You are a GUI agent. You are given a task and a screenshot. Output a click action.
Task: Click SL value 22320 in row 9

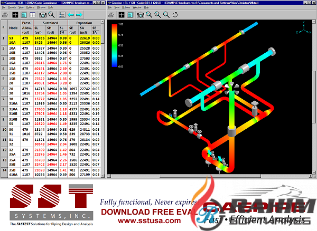click(x=40, y=123)
